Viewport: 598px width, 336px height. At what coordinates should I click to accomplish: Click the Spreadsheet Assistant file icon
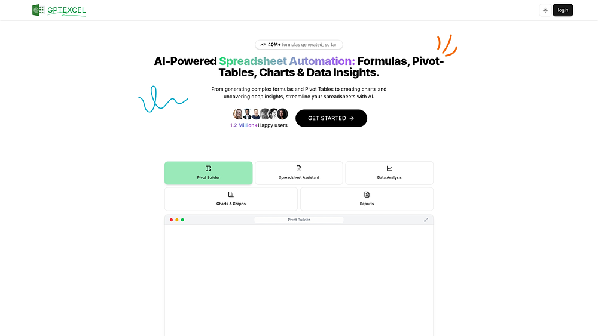[x=299, y=169]
